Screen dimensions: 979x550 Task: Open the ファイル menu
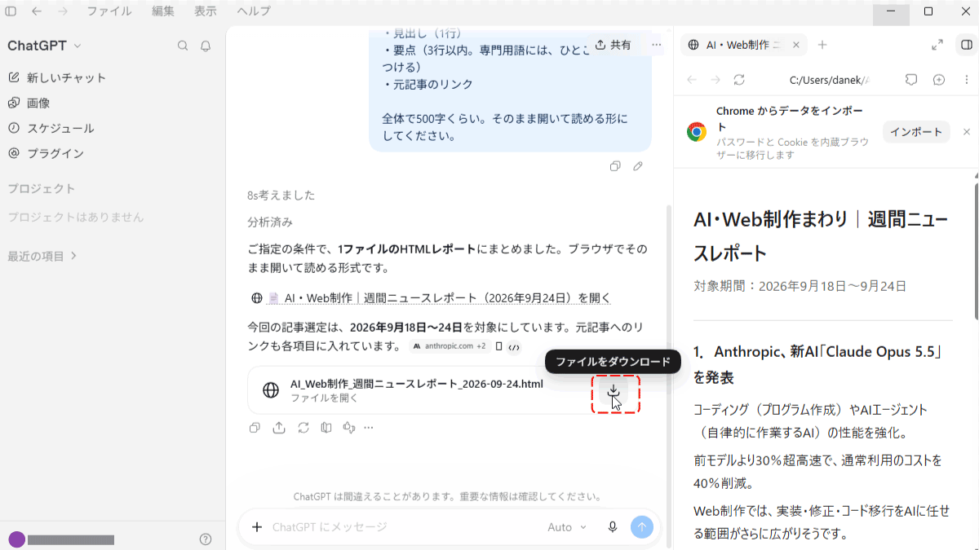click(x=109, y=11)
